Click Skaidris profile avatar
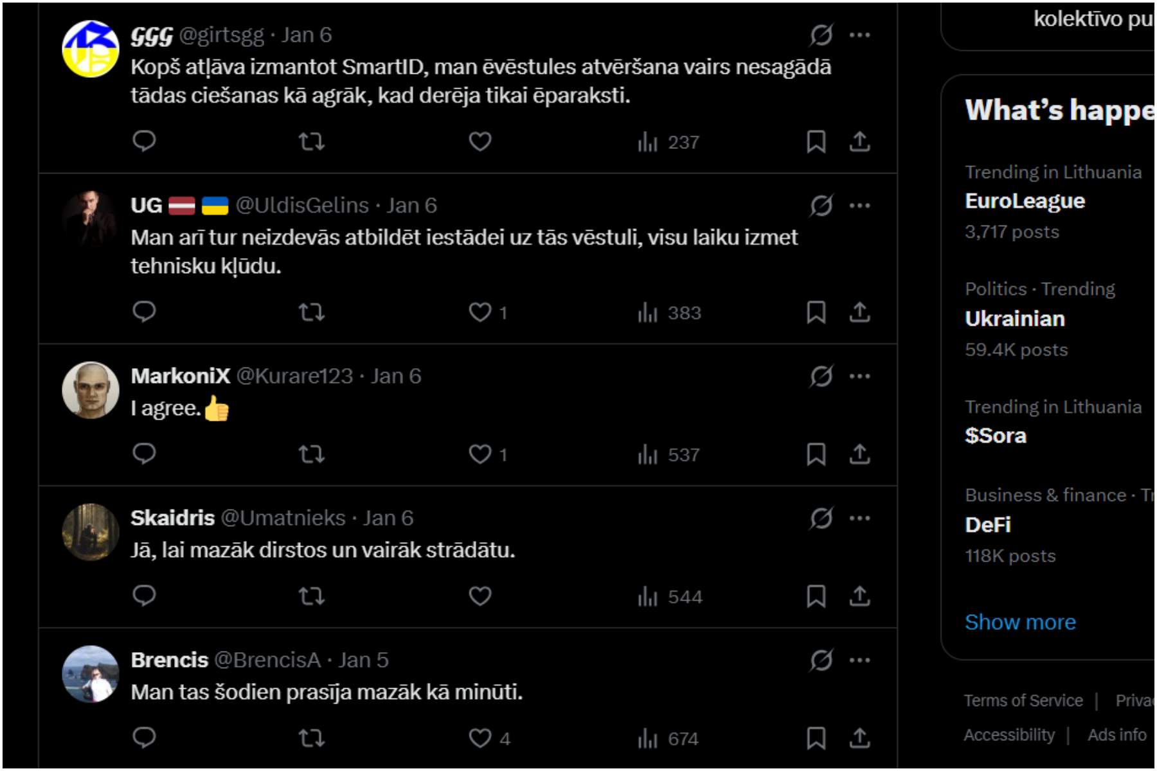This screenshot has width=1157, height=771. coord(91,532)
